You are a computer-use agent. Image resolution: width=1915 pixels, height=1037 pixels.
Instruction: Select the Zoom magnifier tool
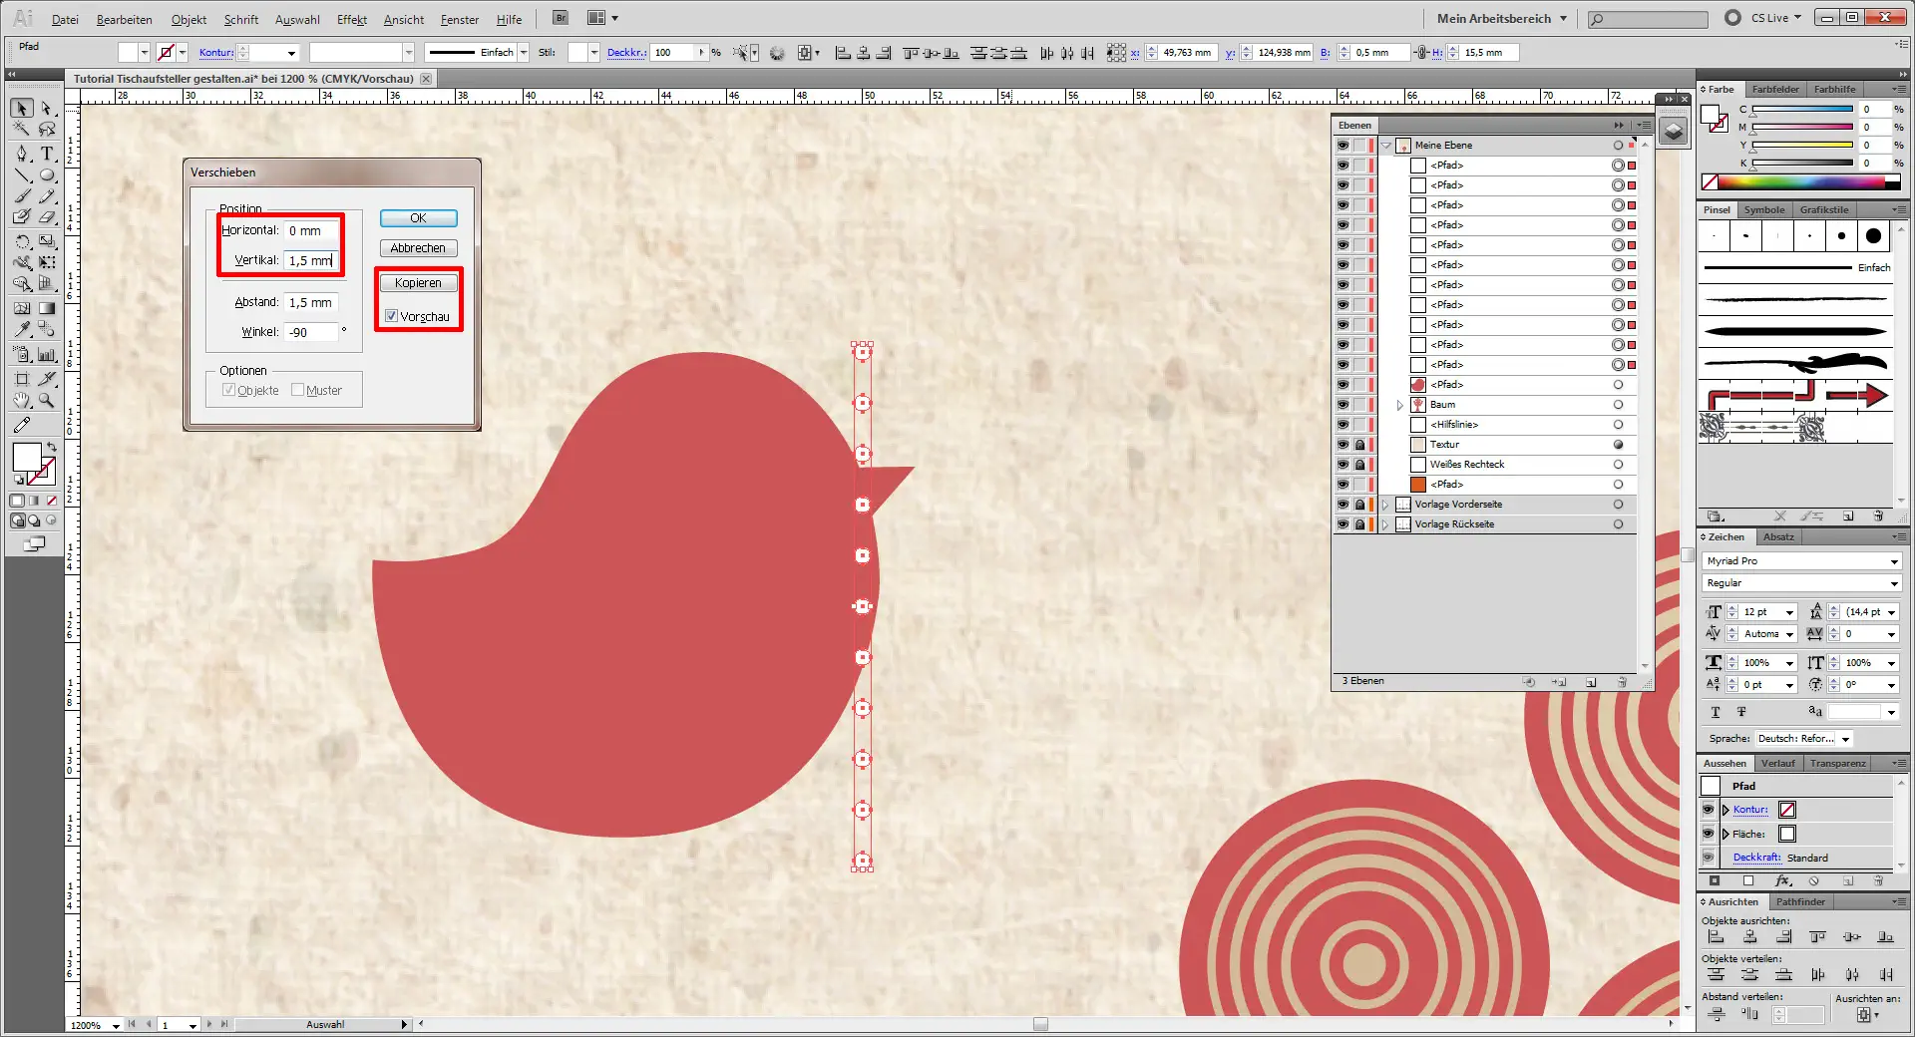47,401
